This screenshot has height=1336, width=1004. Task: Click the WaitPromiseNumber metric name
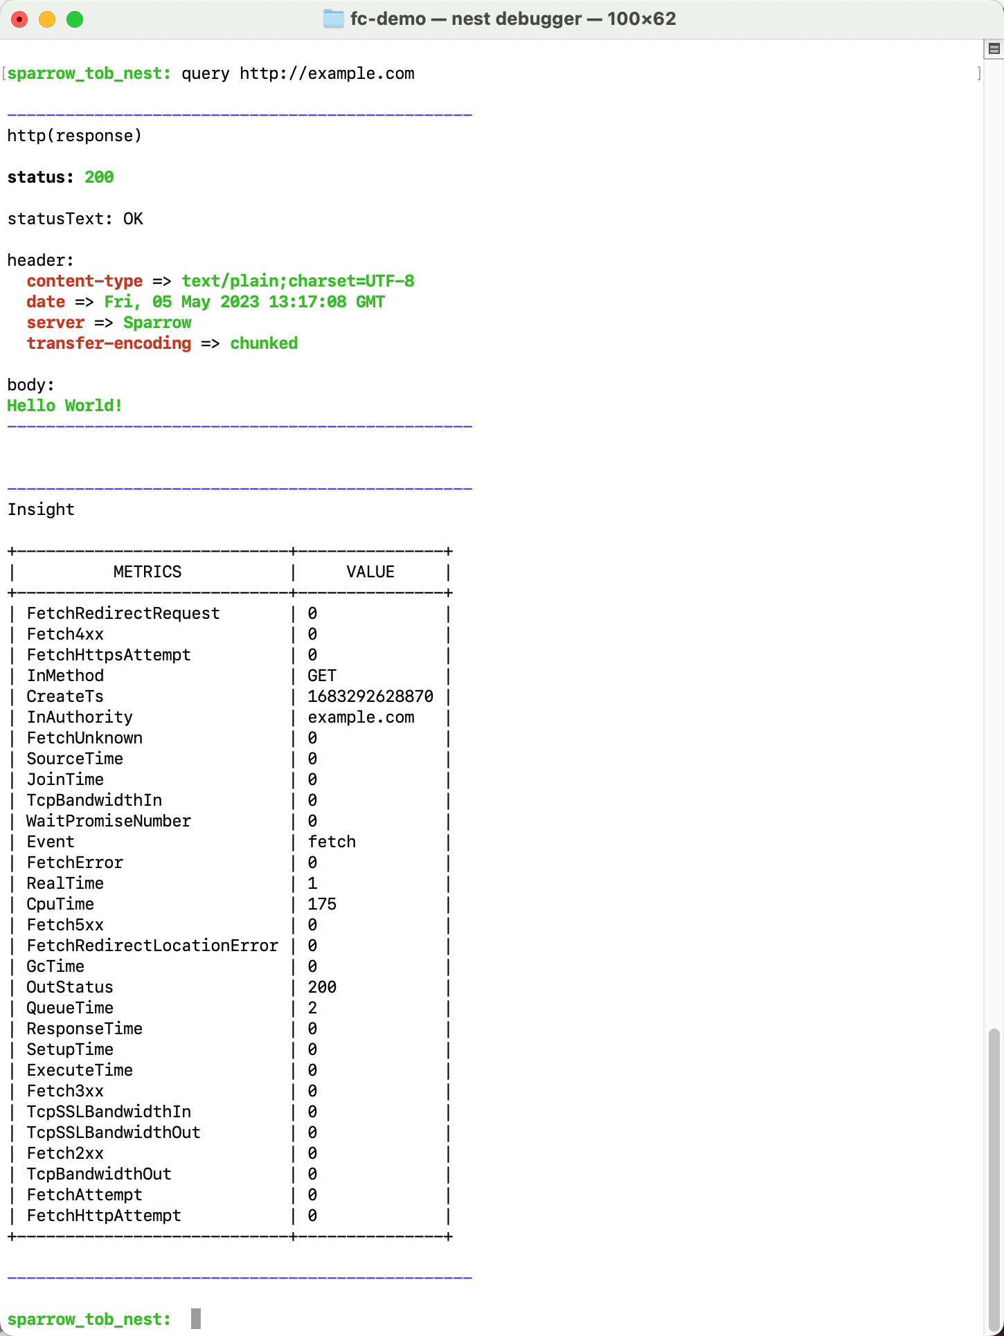click(x=109, y=821)
